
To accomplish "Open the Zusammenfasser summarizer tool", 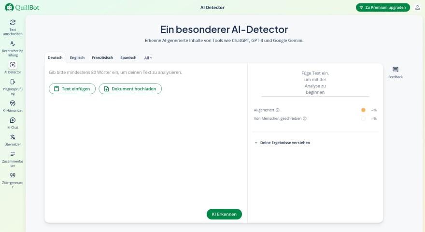I will [x=13, y=159].
